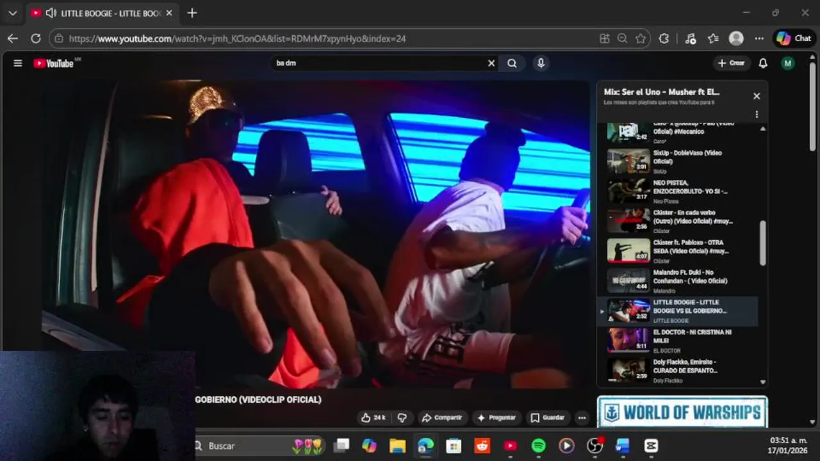Click the playlist scrollbar thumb
820x461 pixels.
(x=762, y=243)
